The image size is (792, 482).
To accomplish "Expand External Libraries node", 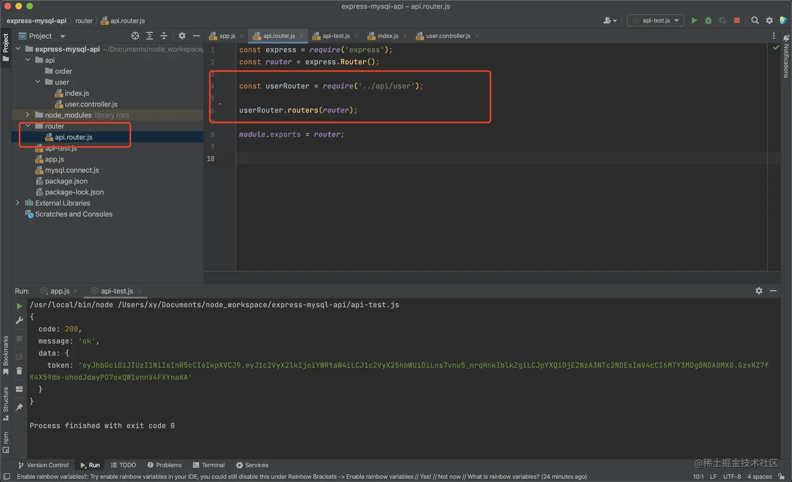I will pyautogui.click(x=18, y=203).
